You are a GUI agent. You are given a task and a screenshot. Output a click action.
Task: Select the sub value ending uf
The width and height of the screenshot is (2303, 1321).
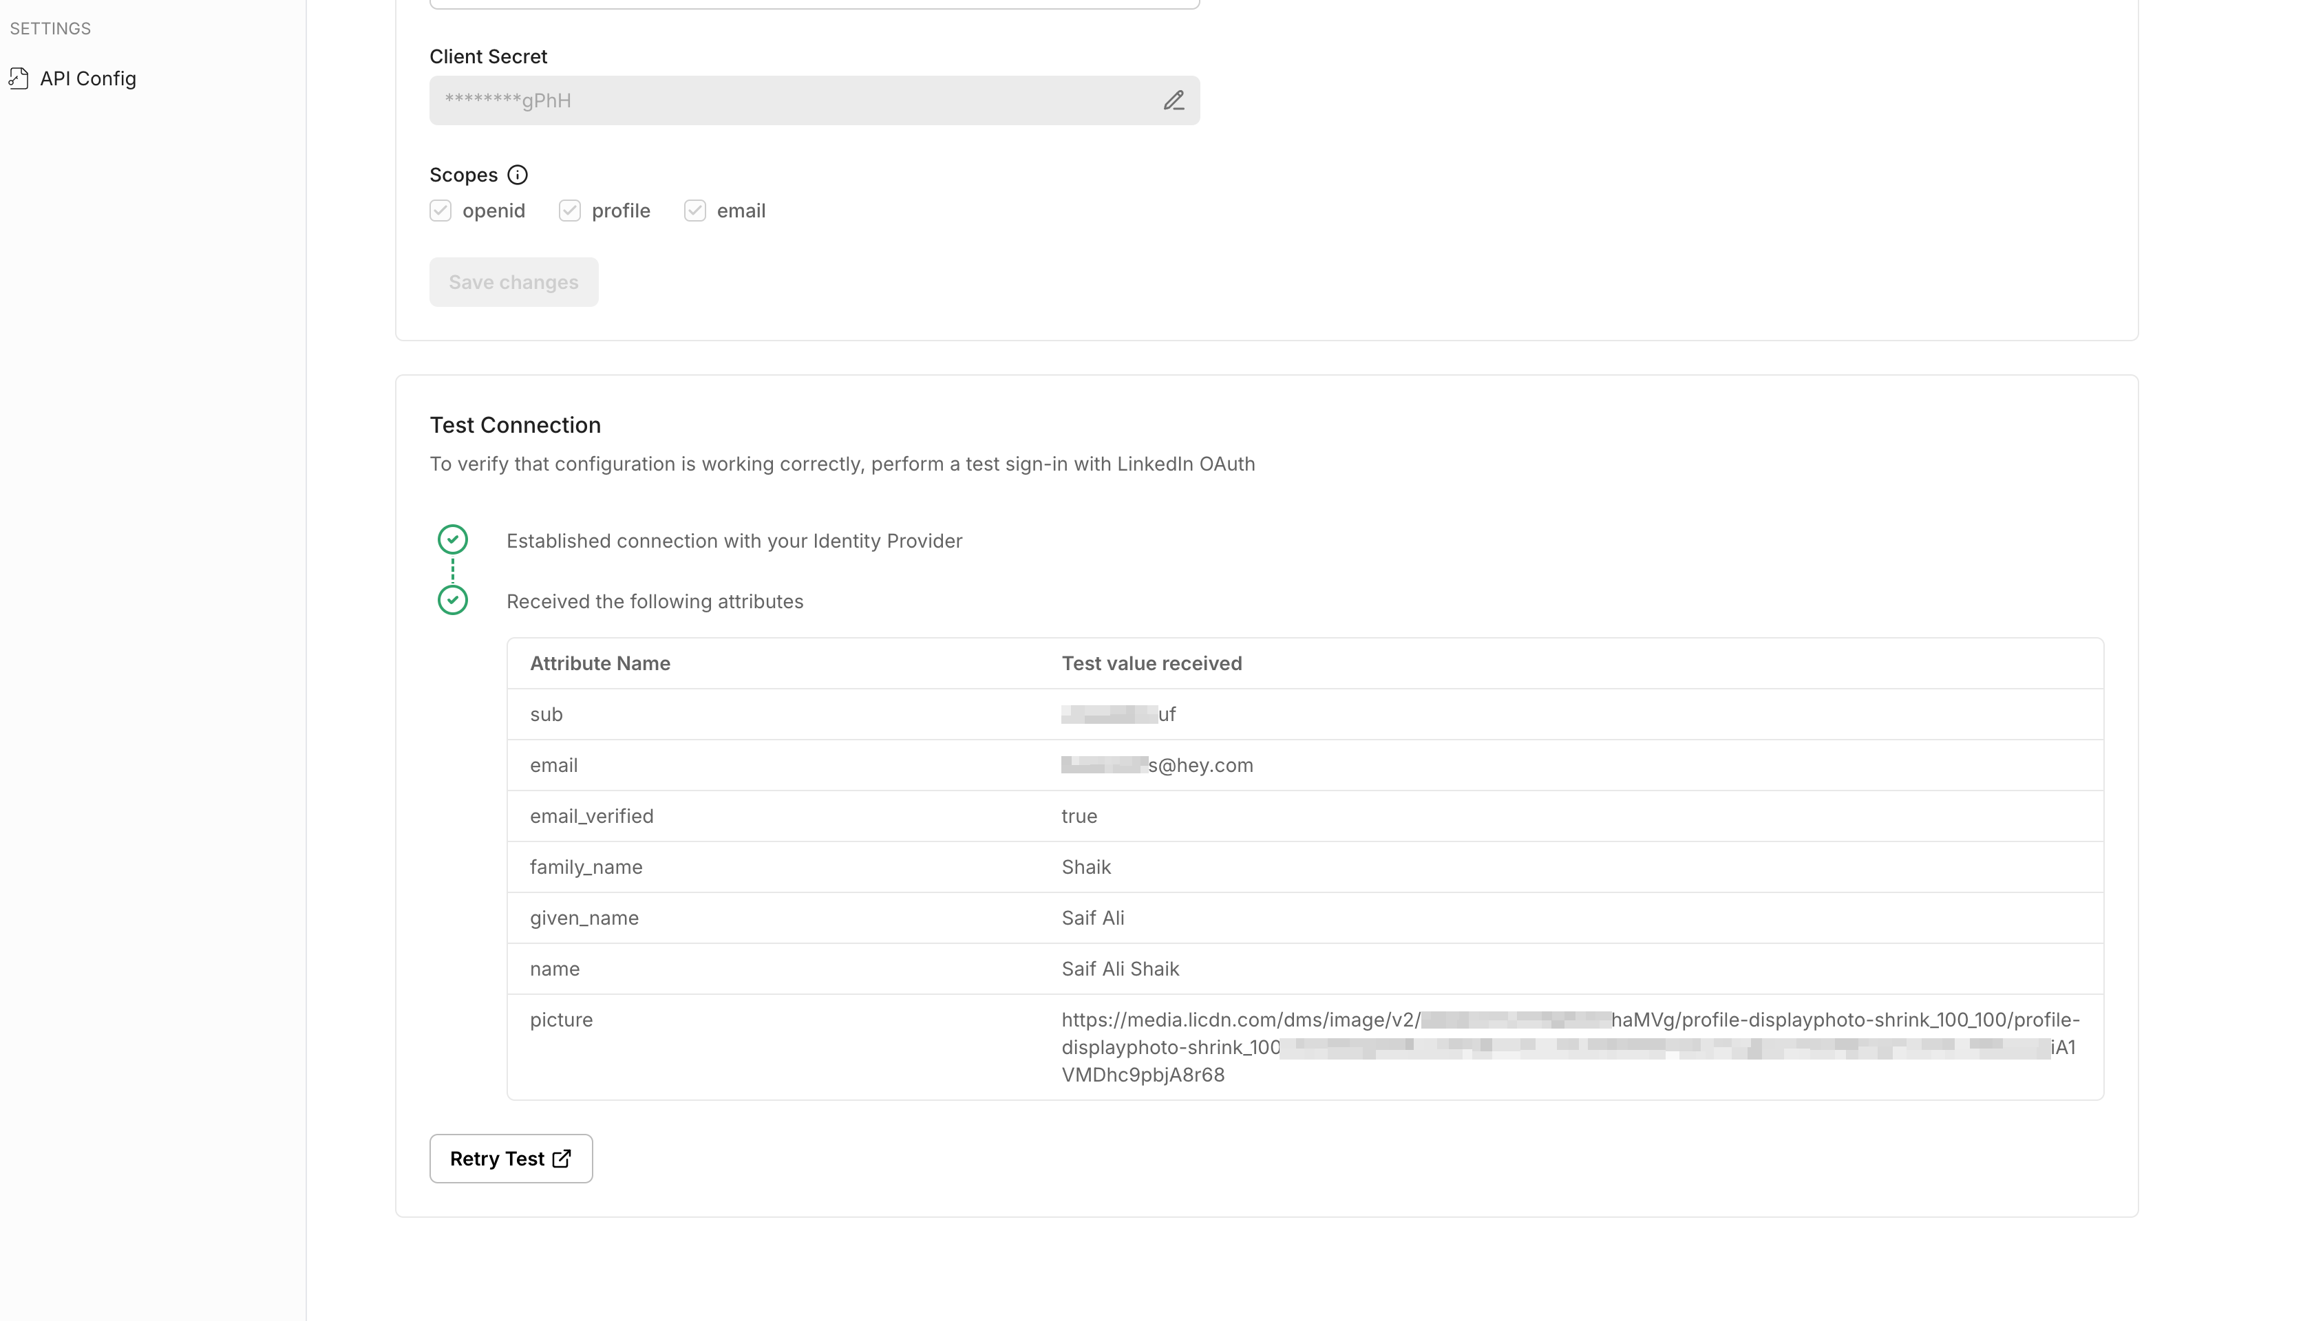pyautogui.click(x=1118, y=715)
